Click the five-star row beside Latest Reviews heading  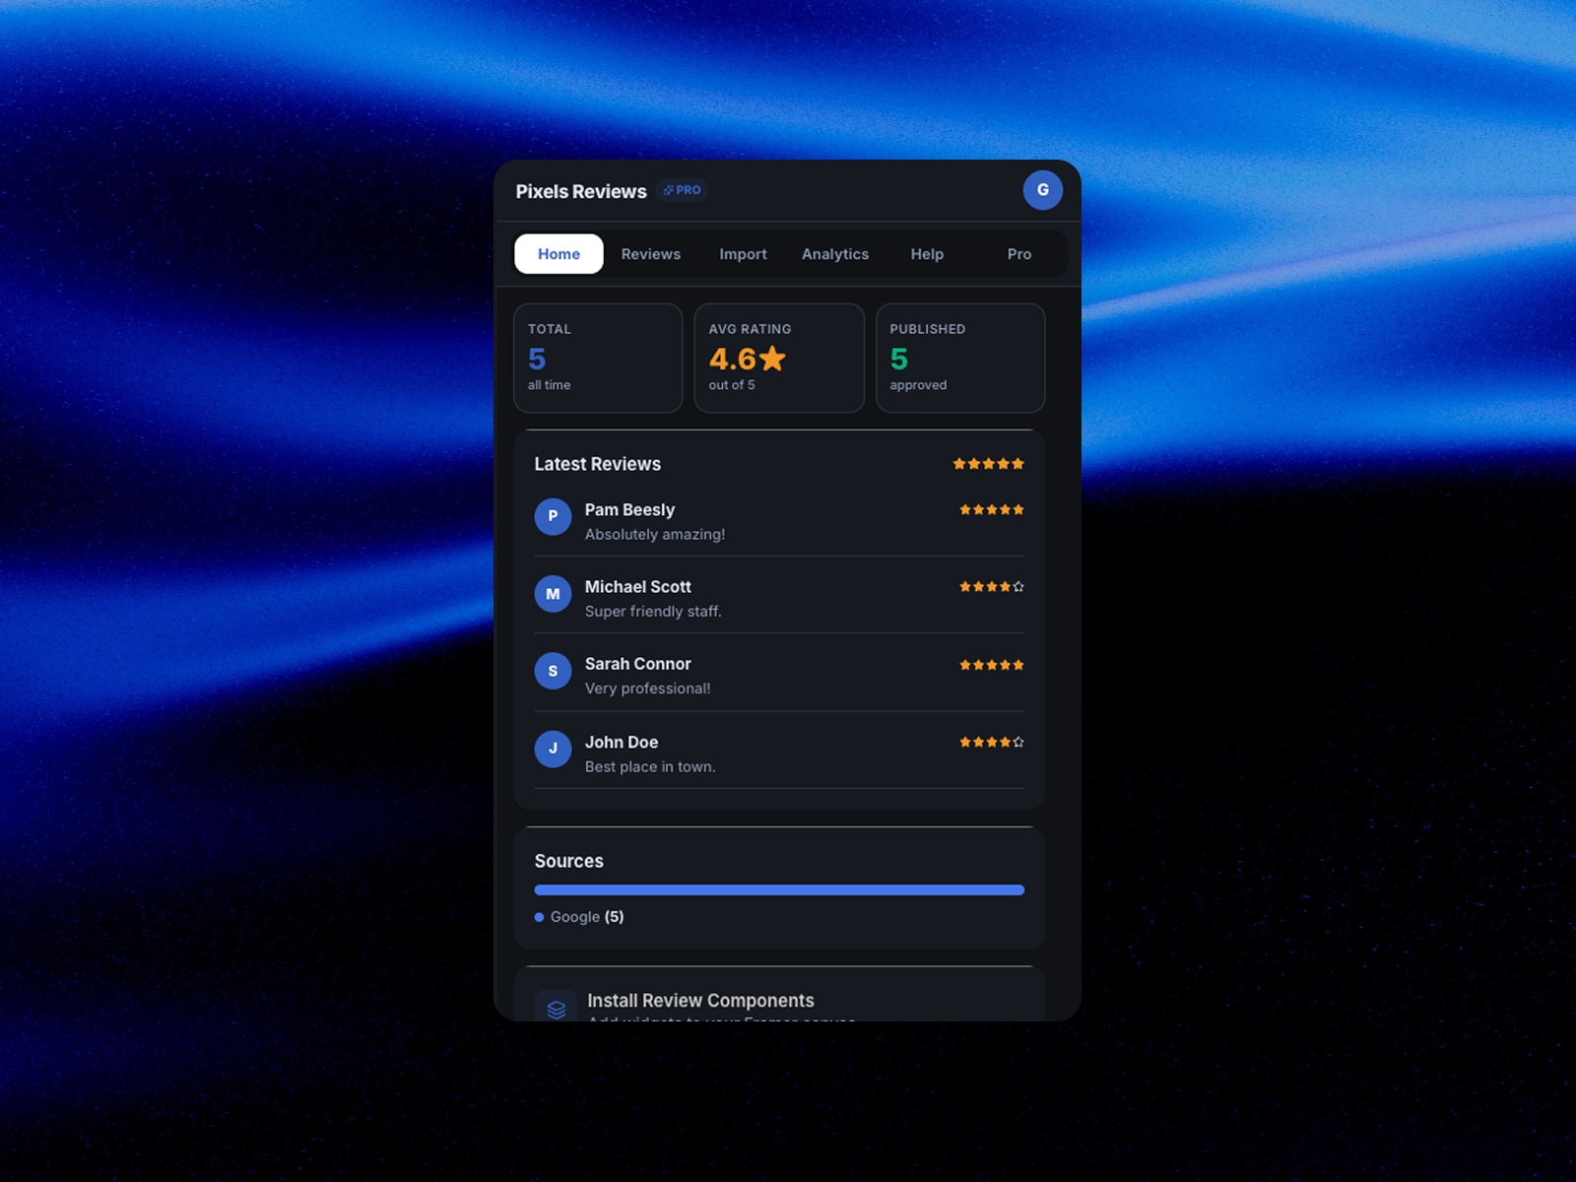pos(988,463)
